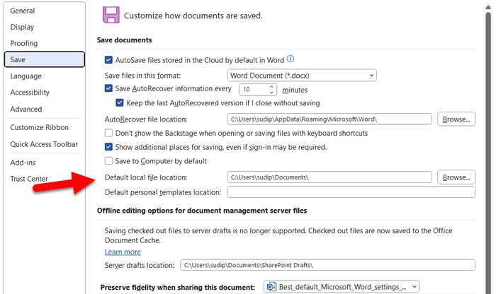Click the floppy disk save icon

(111, 14)
